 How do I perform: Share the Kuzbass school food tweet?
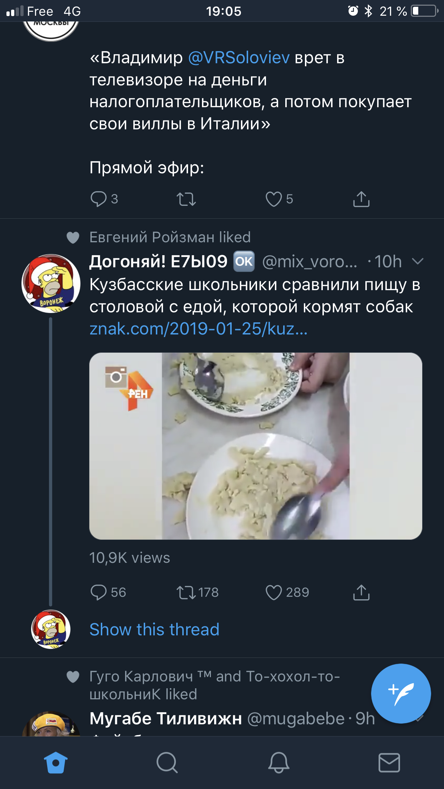click(x=361, y=592)
